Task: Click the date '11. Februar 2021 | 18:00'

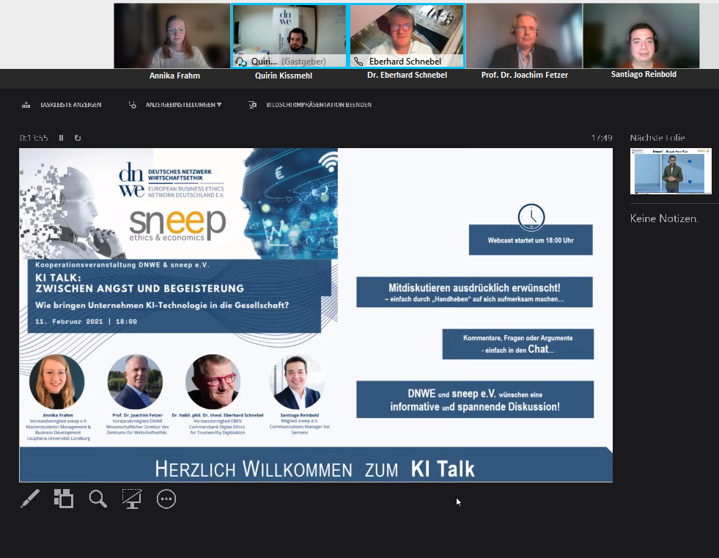Action: 86,321
